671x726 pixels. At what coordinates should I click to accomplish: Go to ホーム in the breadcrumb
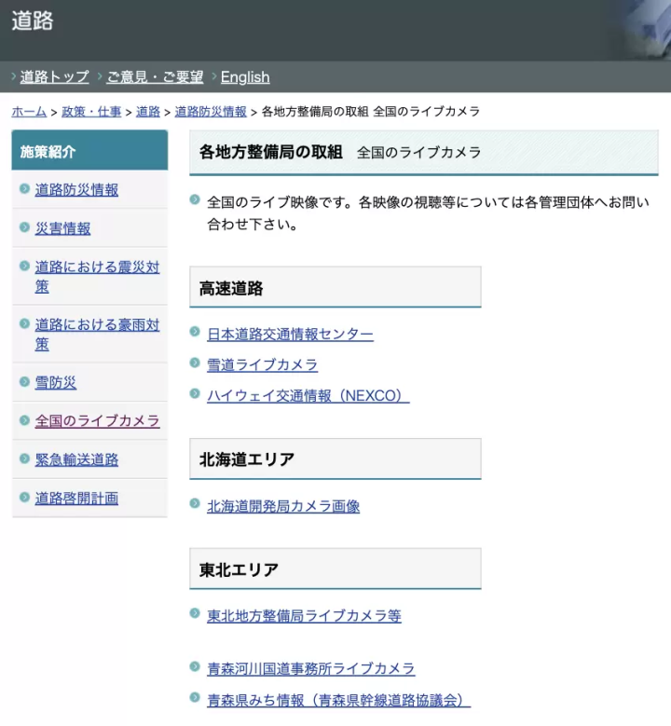tap(29, 112)
